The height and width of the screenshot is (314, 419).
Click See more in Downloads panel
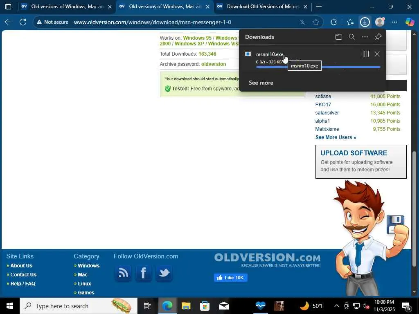[261, 83]
